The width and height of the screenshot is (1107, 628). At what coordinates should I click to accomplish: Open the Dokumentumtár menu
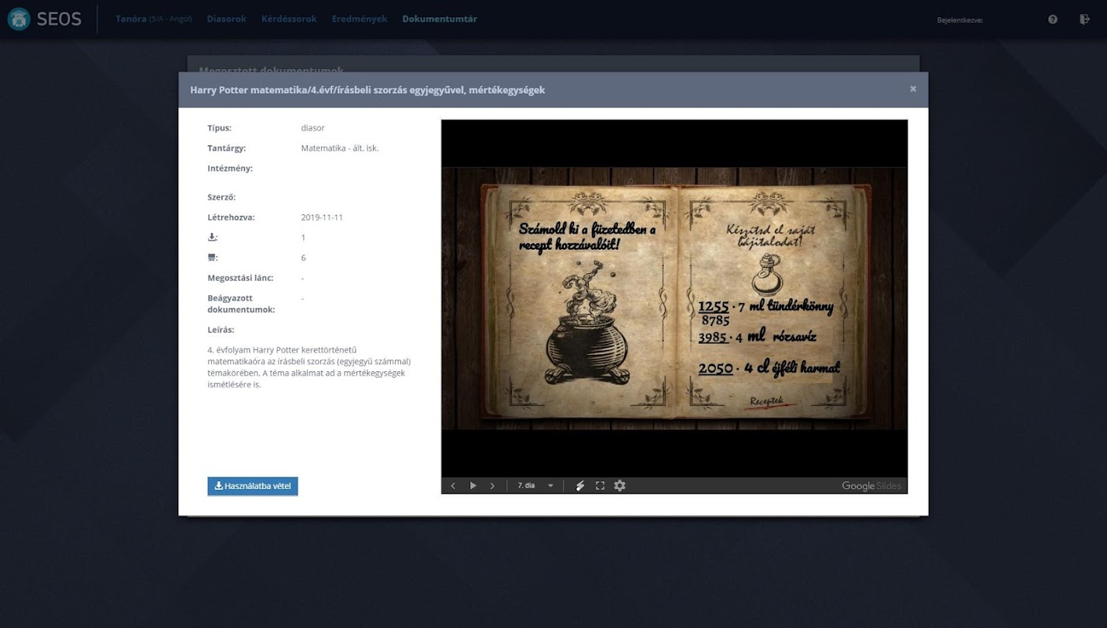tap(440, 19)
